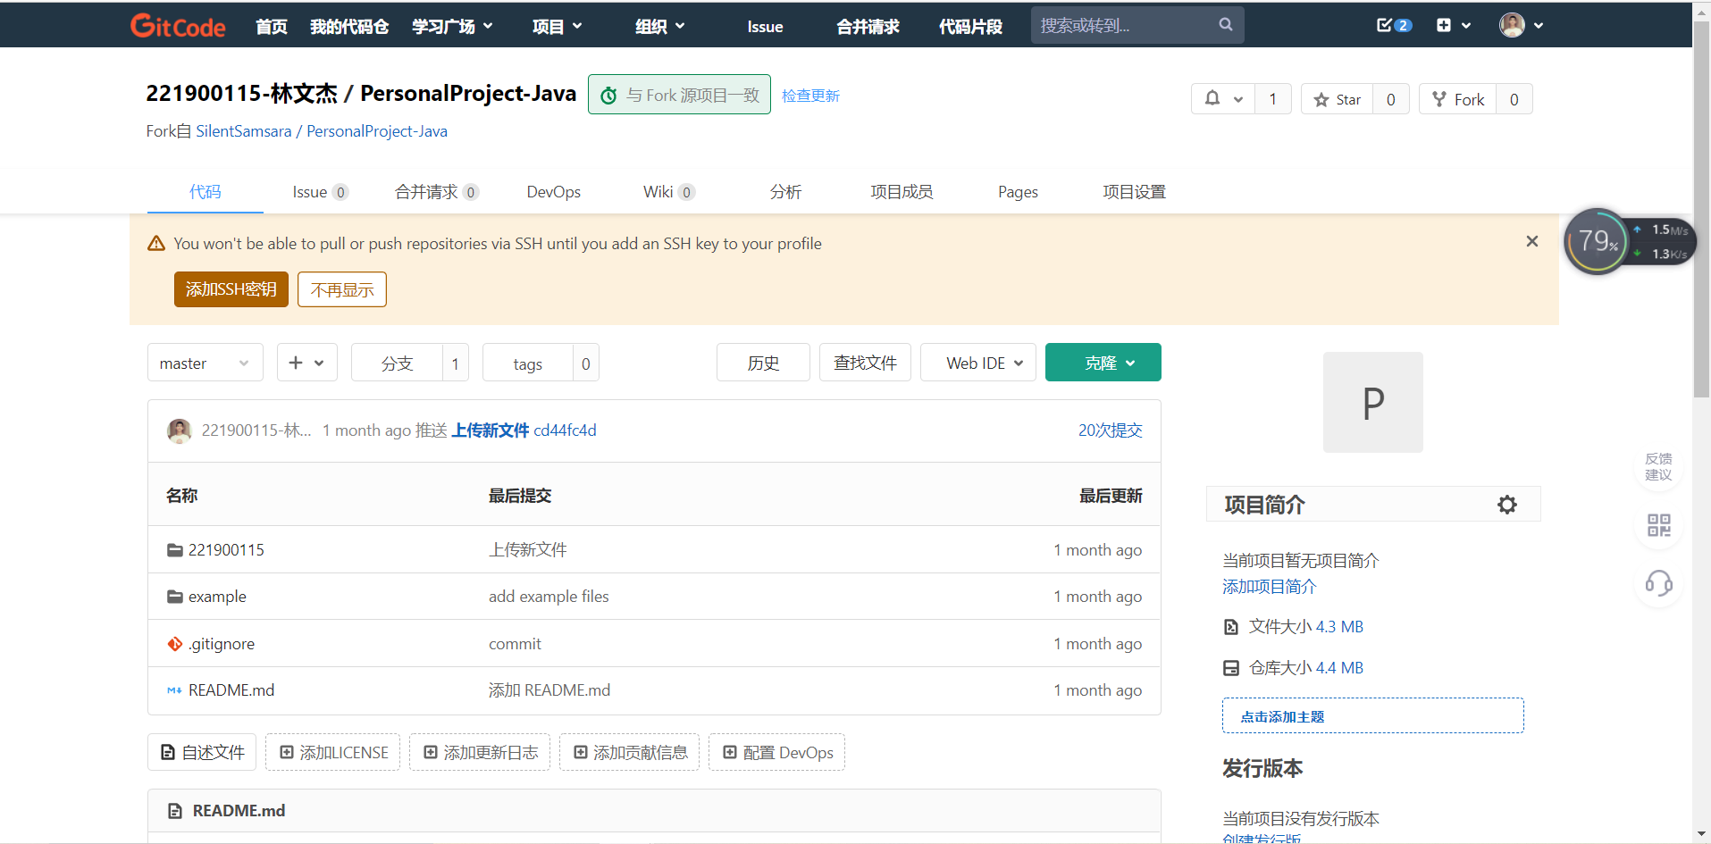Click the 自述文件 button
The image size is (1711, 844).
[202, 752]
